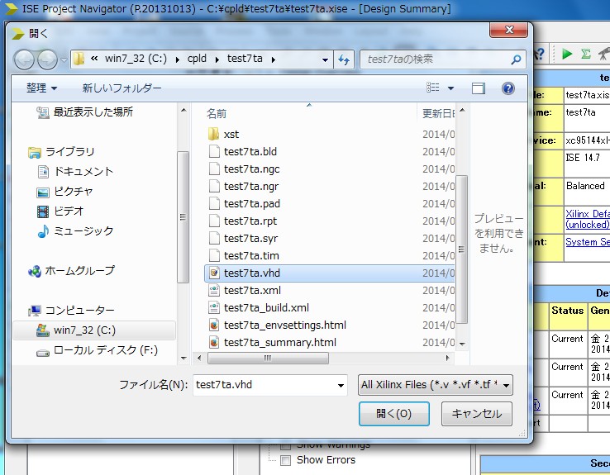610x475 pixels.
Task: Click the search magnifier icon
Action: [516, 59]
